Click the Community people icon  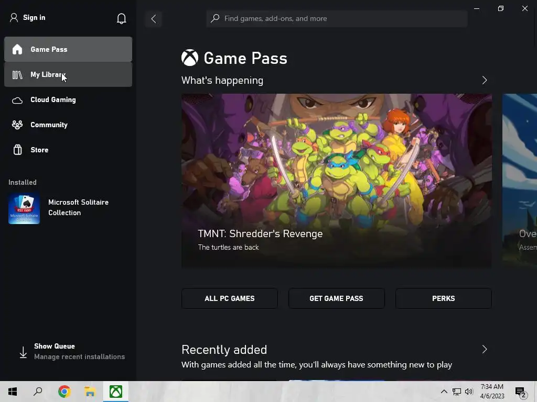(17, 125)
